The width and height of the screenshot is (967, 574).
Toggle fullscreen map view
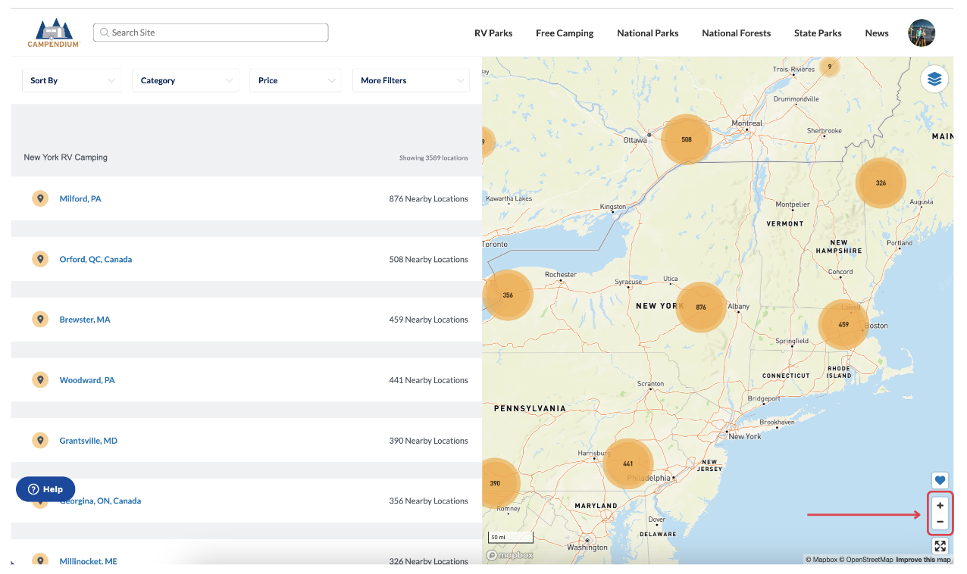point(940,546)
